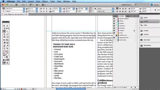
Task: Open the Regular font style dropdown
Action: click(x=24, y=11)
